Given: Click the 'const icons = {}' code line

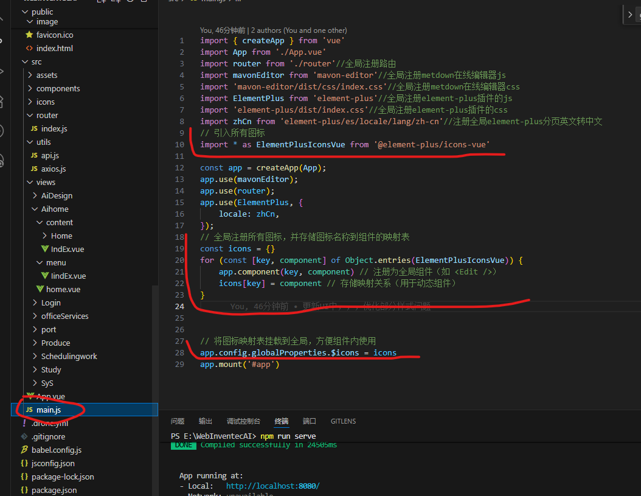Looking at the screenshot, I should tap(238, 249).
